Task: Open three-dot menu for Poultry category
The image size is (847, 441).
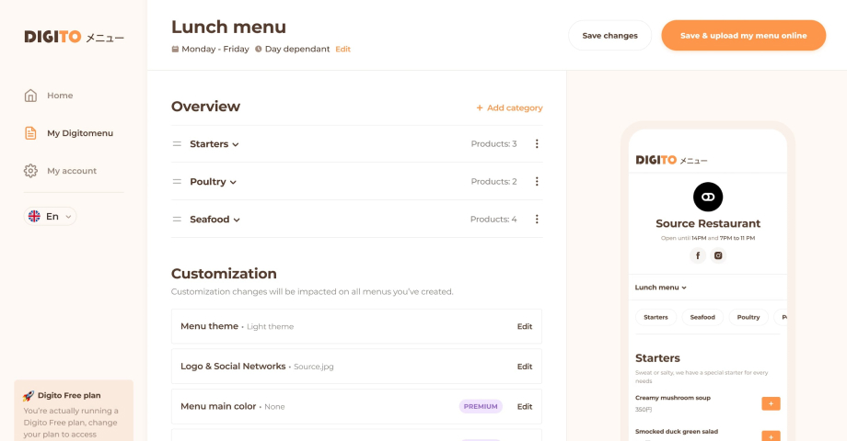Action: [537, 181]
